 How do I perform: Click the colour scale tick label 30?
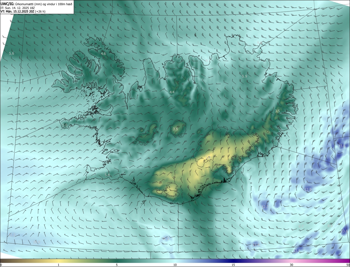291,265
